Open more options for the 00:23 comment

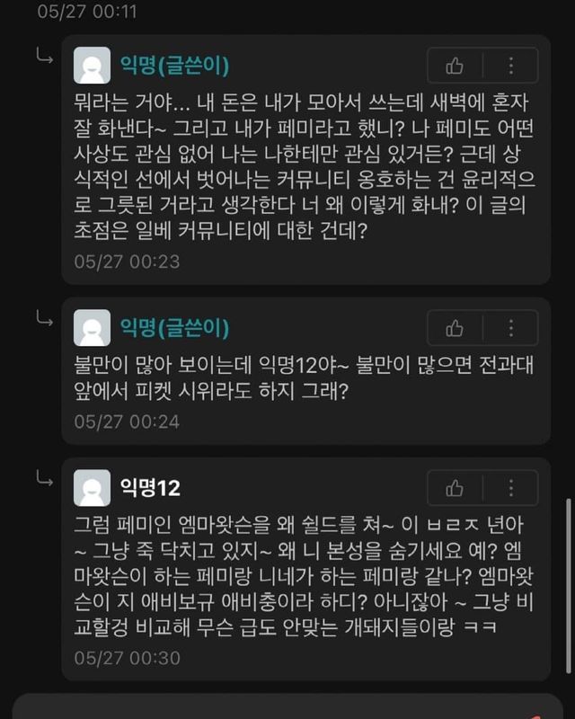click(x=511, y=66)
